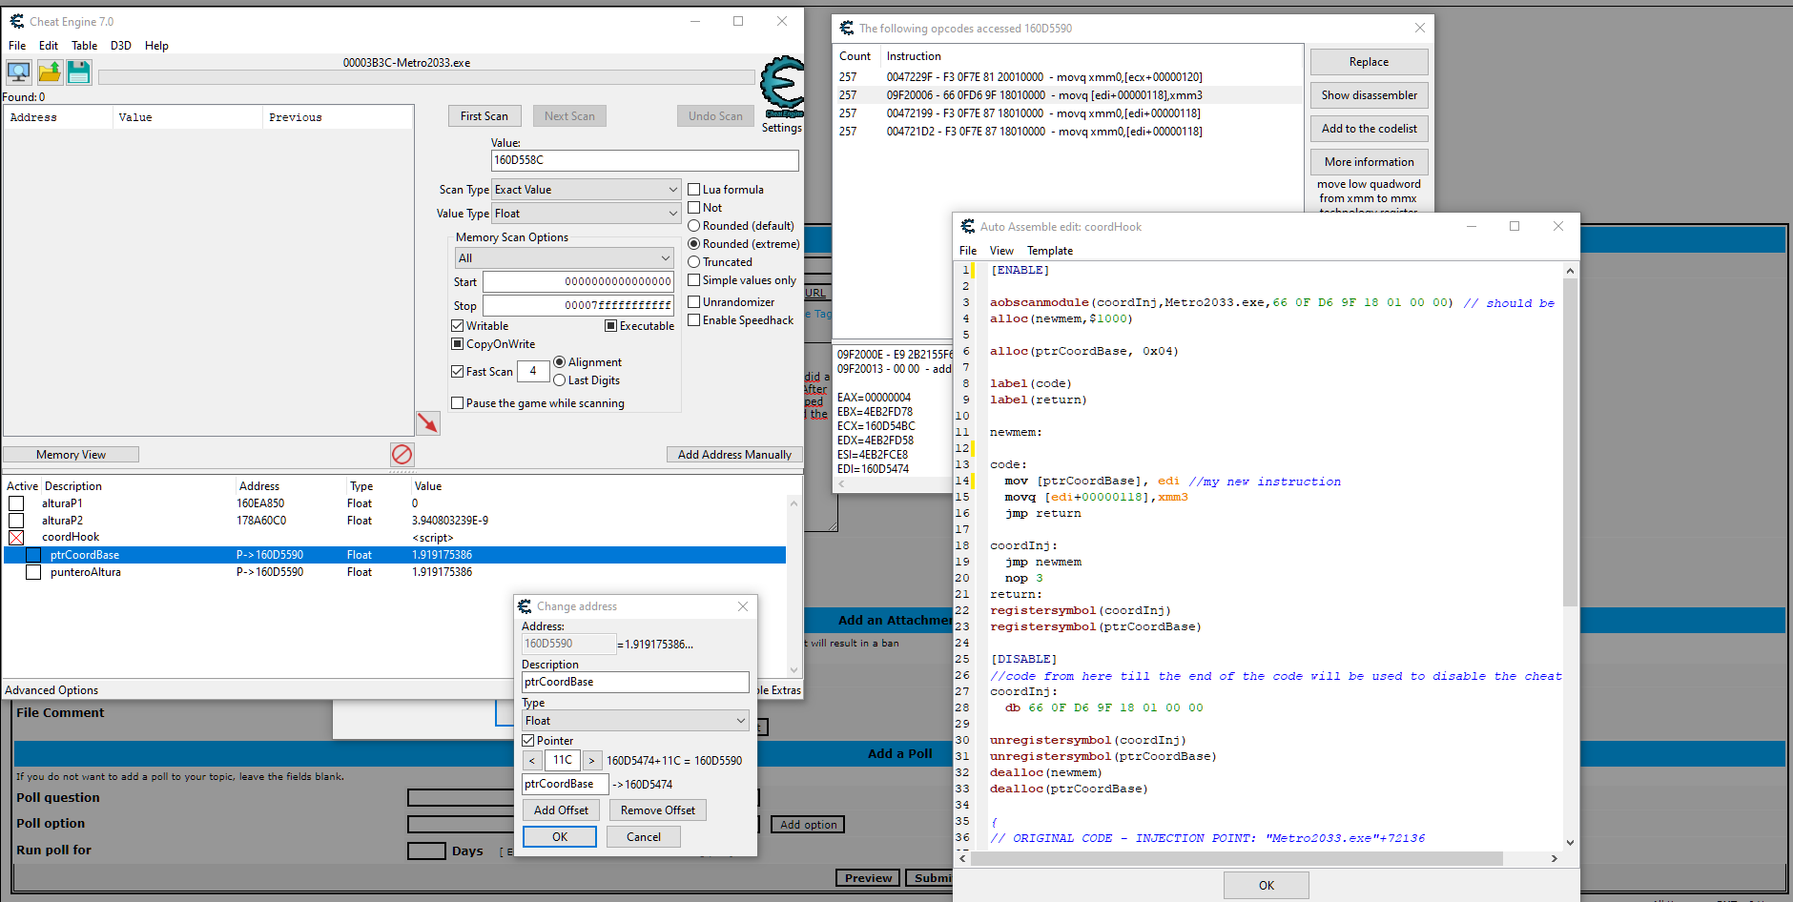The width and height of the screenshot is (1793, 902).
Task: Open the D3D menu
Action: tap(121, 46)
